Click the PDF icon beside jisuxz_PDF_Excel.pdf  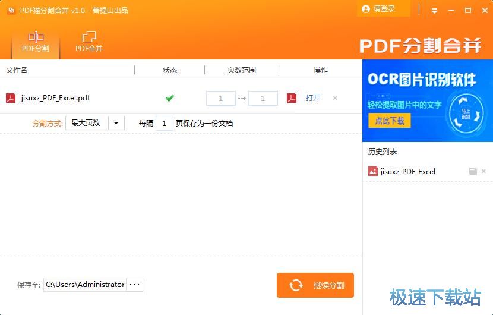pyautogui.click(x=11, y=98)
